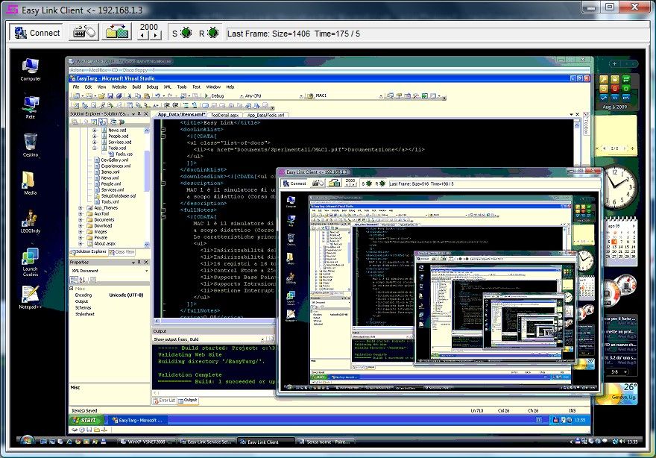Click Easy Link Client Vista taskbar button

[266, 442]
